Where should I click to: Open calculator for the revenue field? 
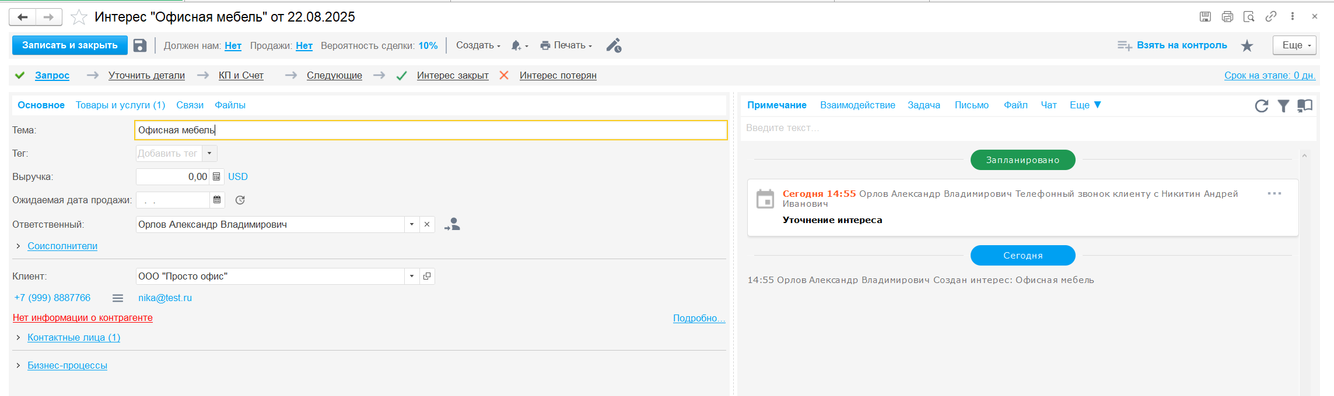[x=216, y=176]
